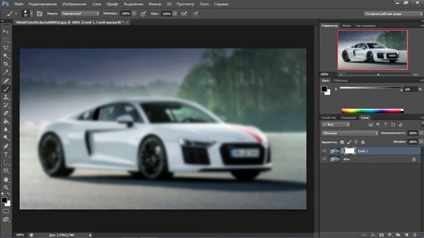The width and height of the screenshot is (424, 238).
Task: Select the Clone Stamp tool
Action: 6,97
